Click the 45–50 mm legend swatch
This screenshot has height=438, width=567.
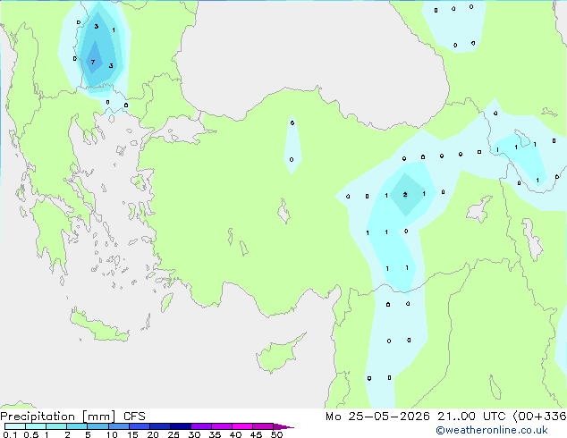pos(263,426)
